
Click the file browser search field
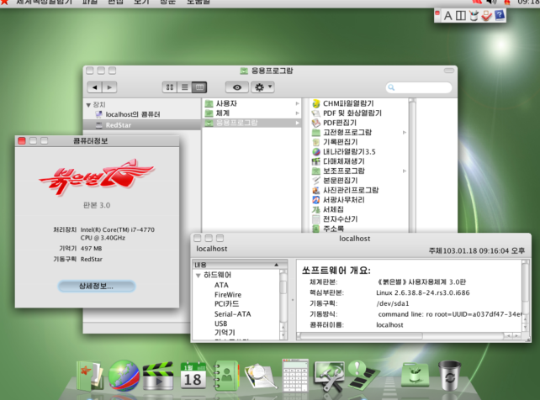419,87
